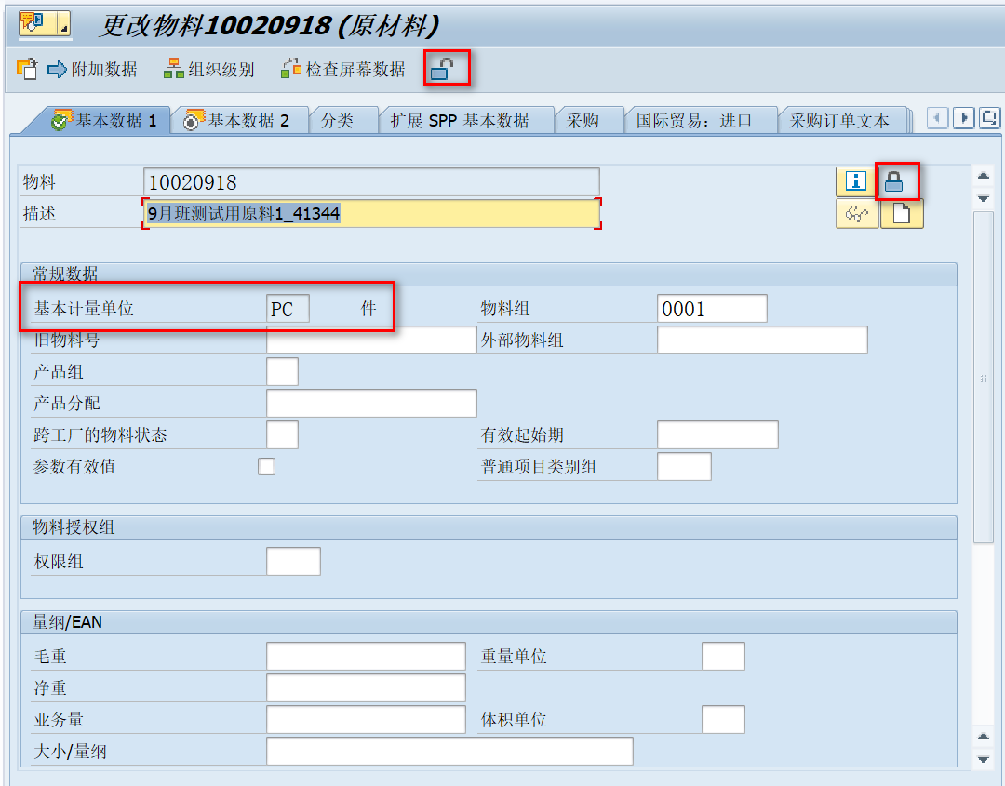Tick the 参数有效值 checkbox

pos(267,466)
